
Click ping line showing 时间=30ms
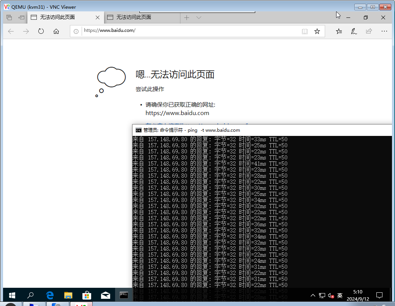tap(210, 188)
